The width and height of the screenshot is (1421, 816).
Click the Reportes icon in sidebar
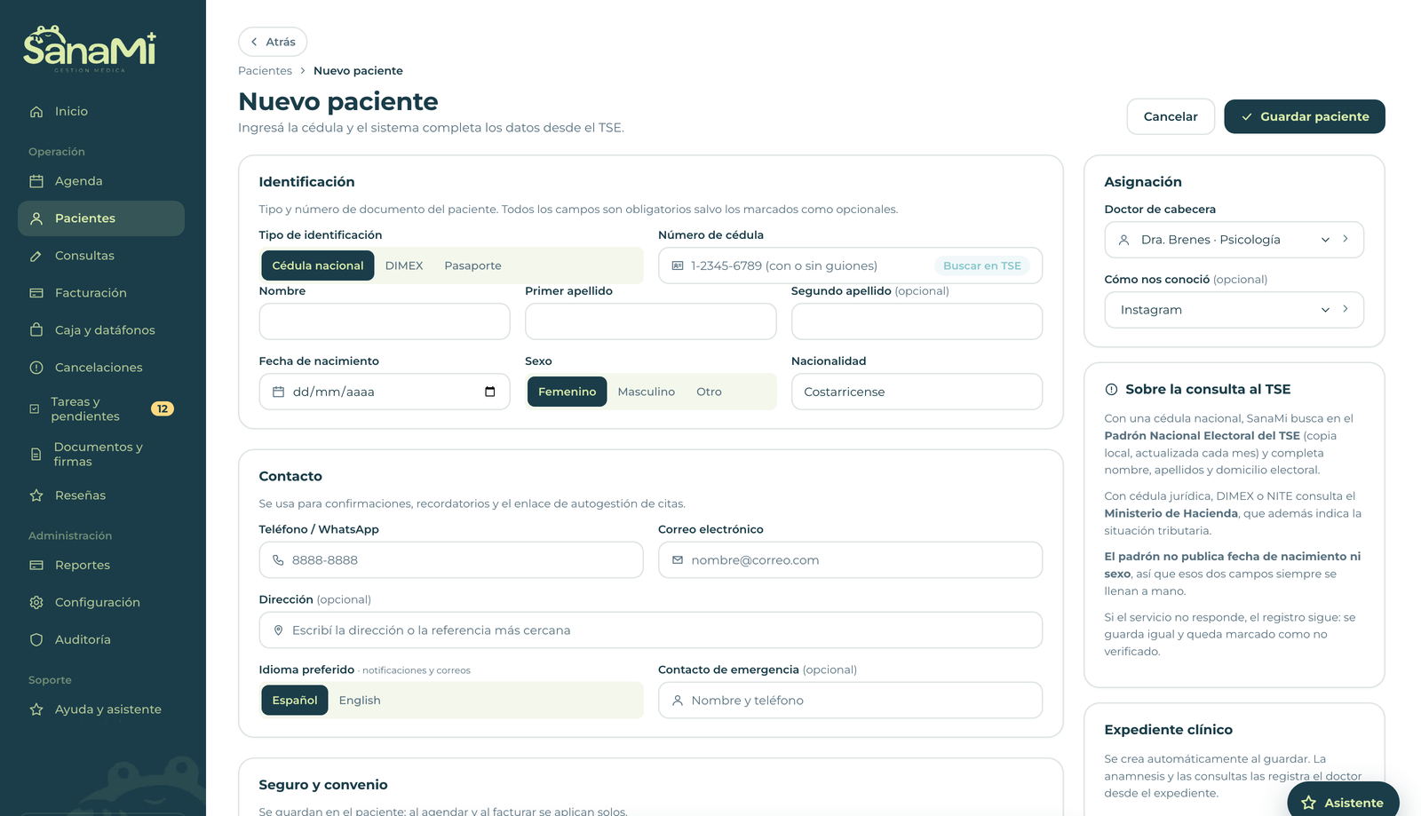click(x=36, y=565)
